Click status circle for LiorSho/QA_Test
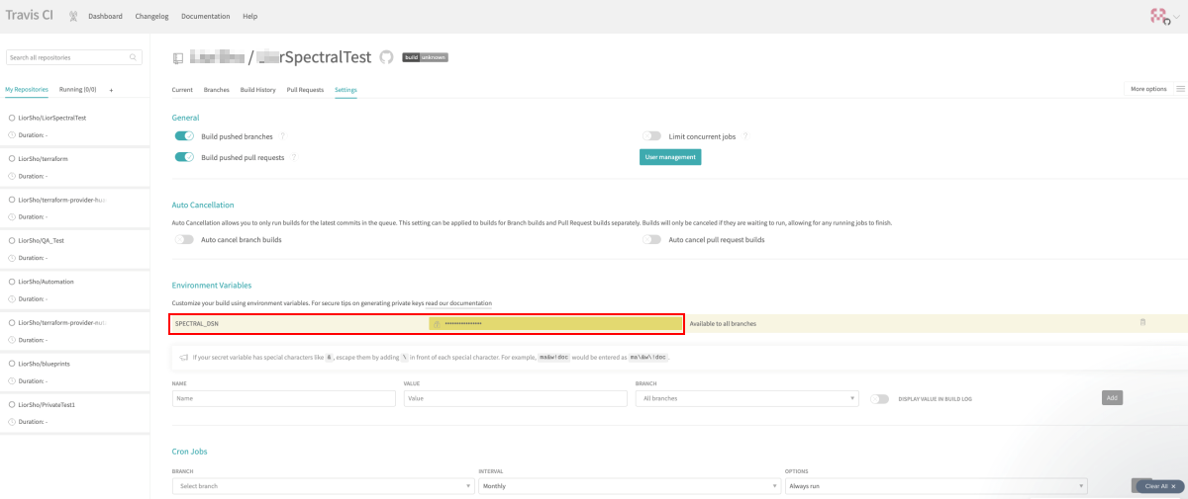The width and height of the screenshot is (1188, 499). (11, 240)
